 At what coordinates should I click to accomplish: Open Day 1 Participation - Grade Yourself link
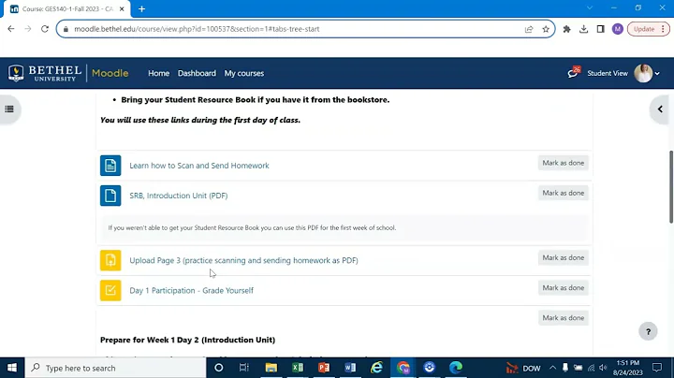[x=191, y=290]
